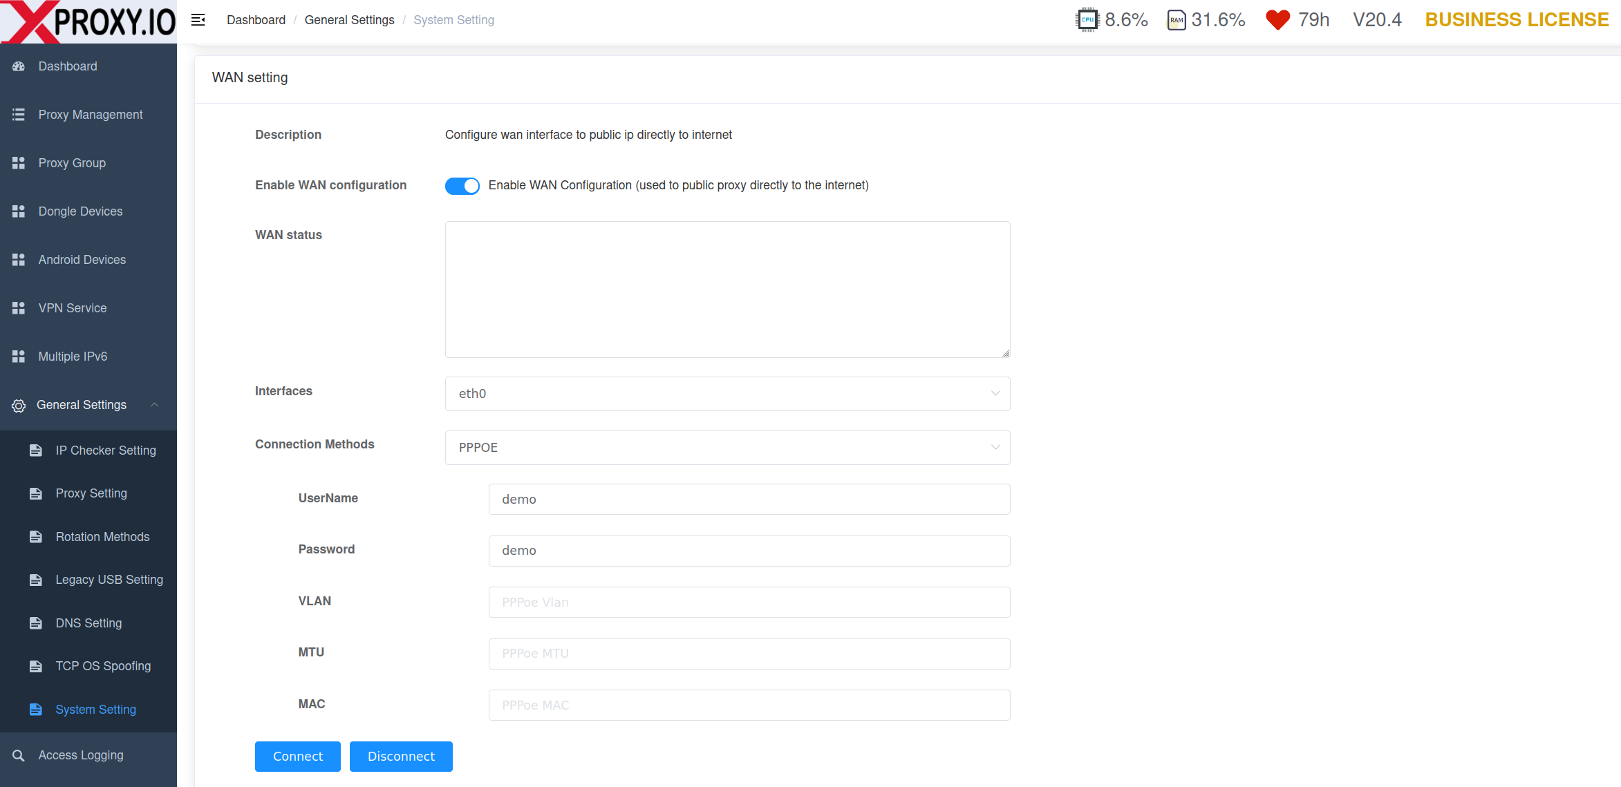
Task: Expand the Interfaces eth0 dropdown
Action: click(x=727, y=394)
